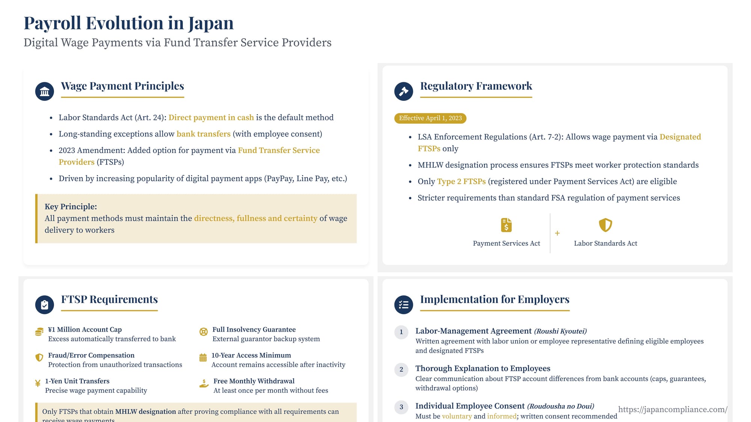This screenshot has width=751, height=422.
Task: Click the invoice dollar icon above Payment Services Act
Action: [506, 225]
